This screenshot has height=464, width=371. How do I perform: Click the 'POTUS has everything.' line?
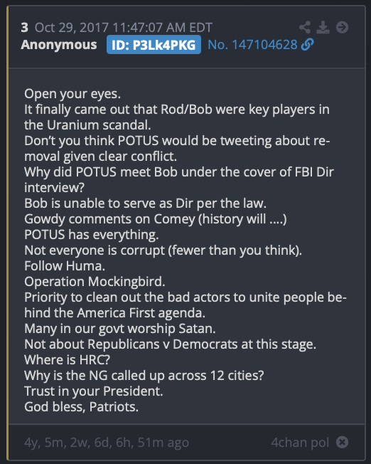(x=92, y=235)
